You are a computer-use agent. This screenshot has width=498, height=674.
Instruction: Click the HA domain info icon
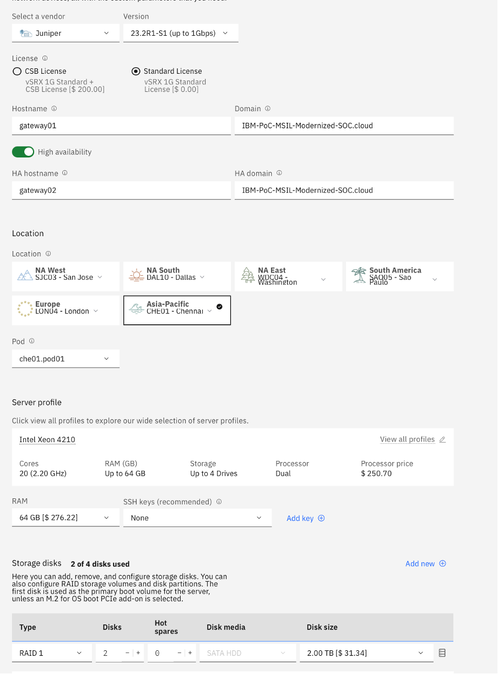279,173
